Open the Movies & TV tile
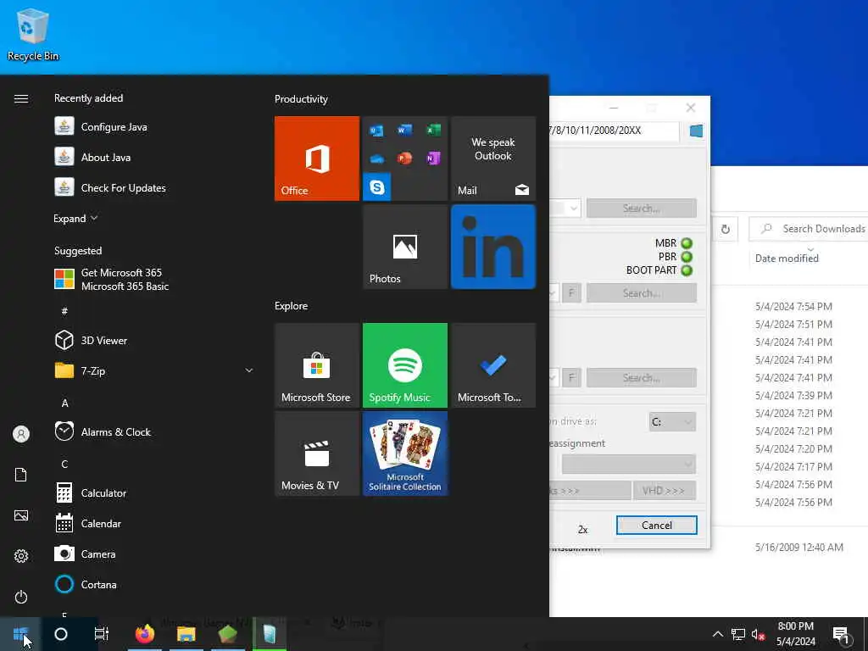The image size is (868, 651). (x=317, y=453)
